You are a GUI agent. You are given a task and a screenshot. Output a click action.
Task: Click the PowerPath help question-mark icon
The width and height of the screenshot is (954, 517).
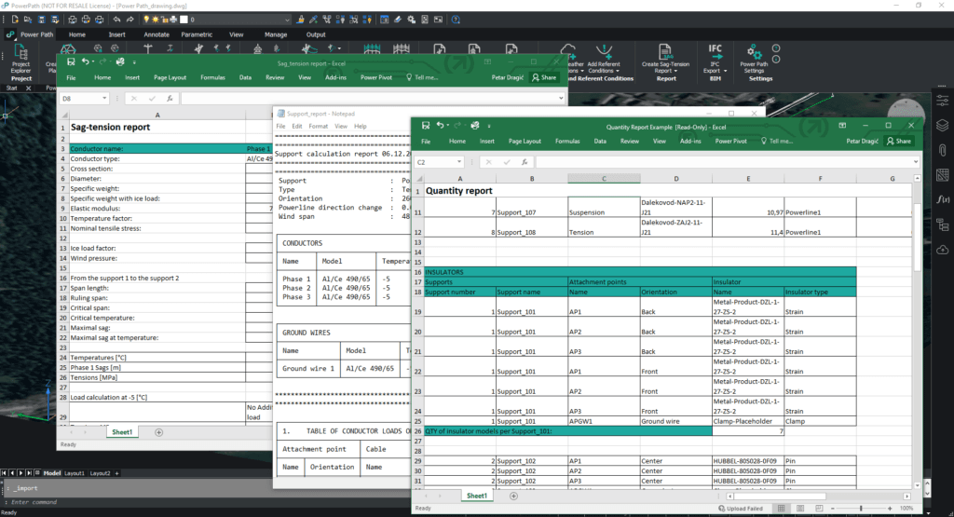point(456,20)
